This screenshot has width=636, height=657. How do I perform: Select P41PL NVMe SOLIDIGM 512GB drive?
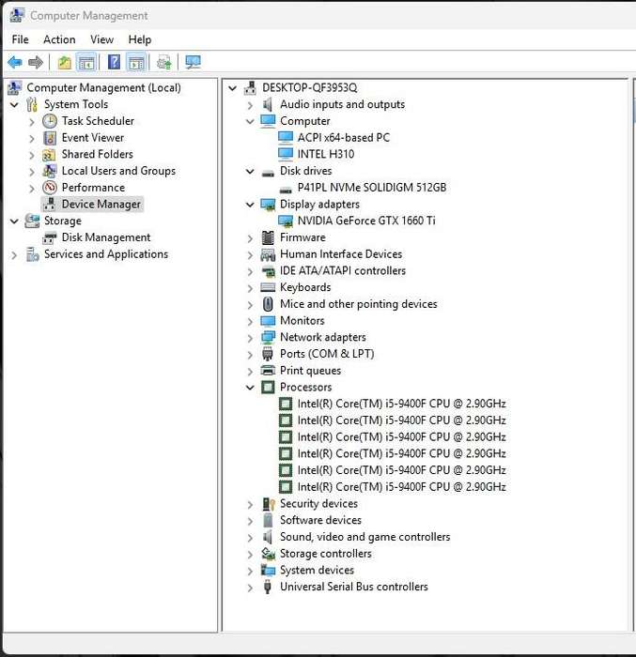pyautogui.click(x=372, y=188)
